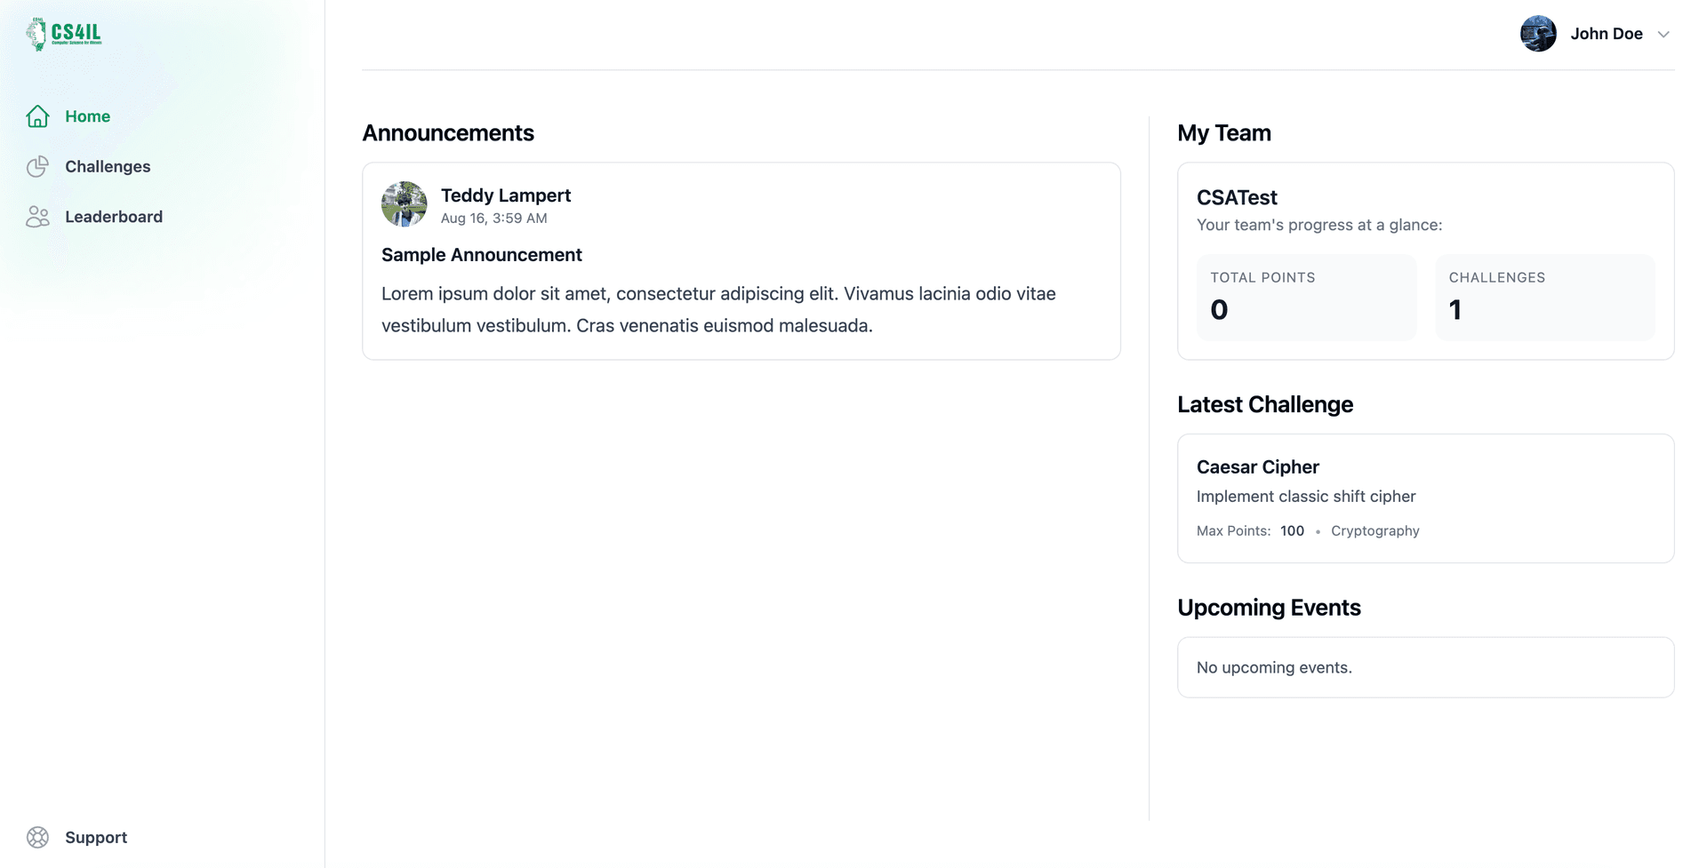This screenshot has height=868, width=1707.
Task: Open the John Doe account dropdown
Action: [x=1606, y=34]
